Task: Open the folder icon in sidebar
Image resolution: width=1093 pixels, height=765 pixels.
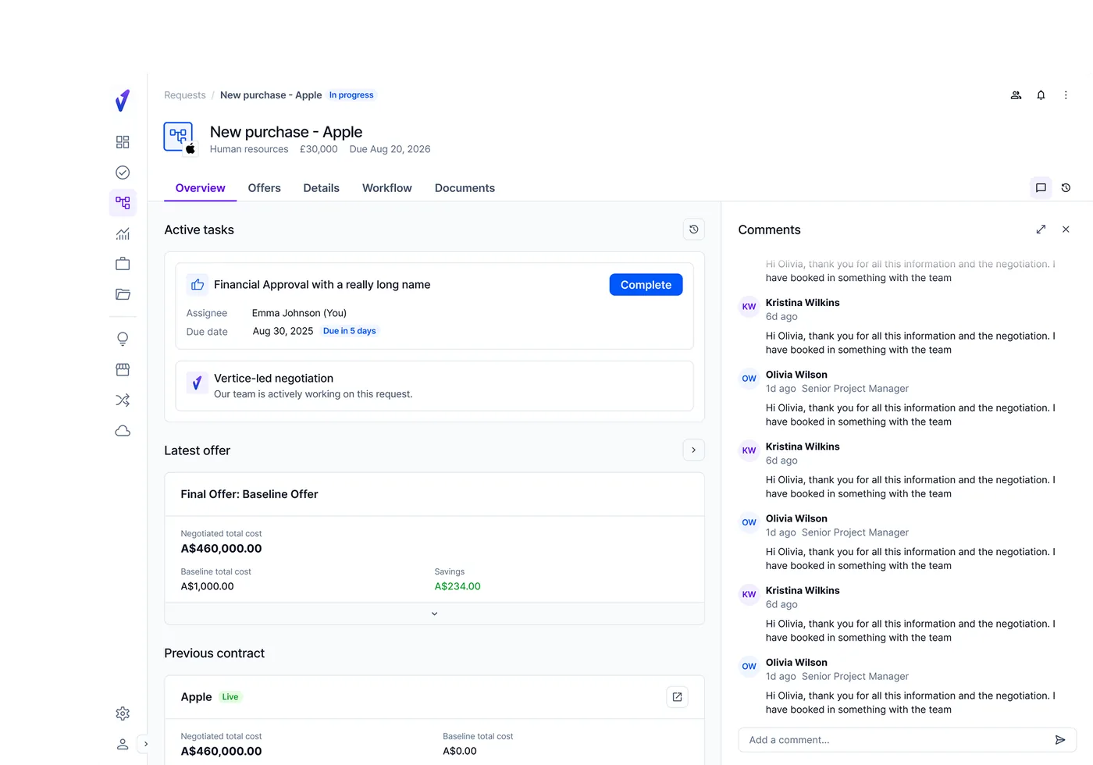Action: [123, 294]
